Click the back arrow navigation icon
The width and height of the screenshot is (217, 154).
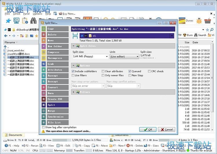click(6, 36)
